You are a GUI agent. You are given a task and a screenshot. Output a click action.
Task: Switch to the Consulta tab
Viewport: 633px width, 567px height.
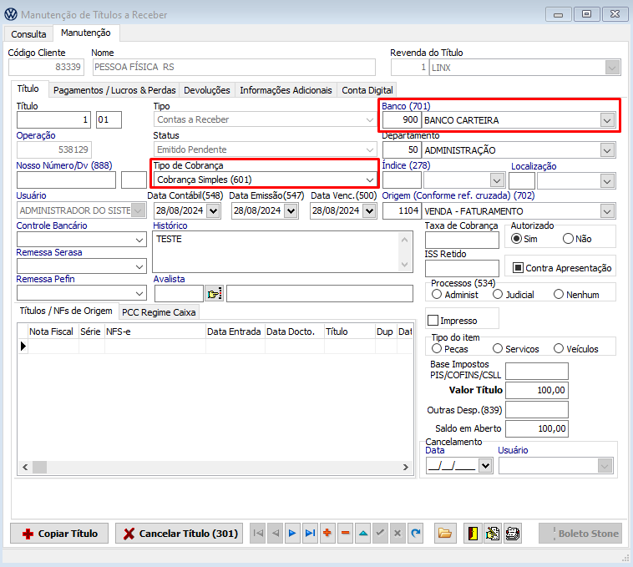(28, 34)
